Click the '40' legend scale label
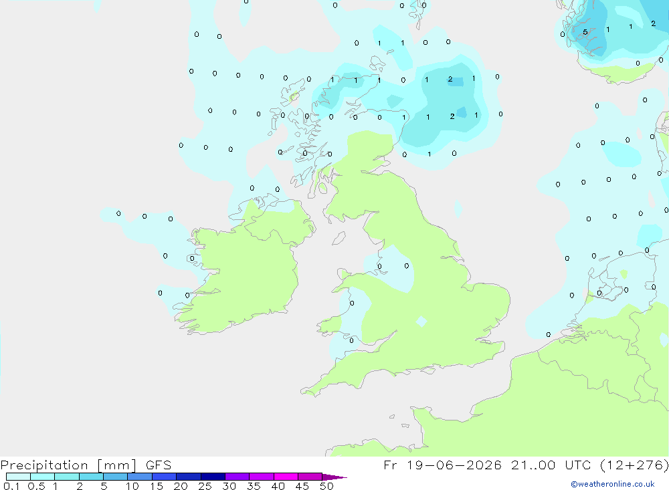 (278, 486)
